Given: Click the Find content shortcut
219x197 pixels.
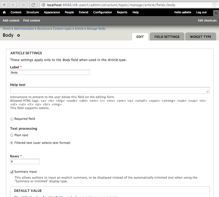Looking at the screenshot, I should click(x=31, y=20).
